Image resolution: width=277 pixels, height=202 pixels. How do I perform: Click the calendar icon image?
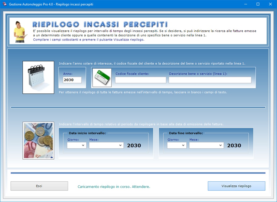point(38,77)
